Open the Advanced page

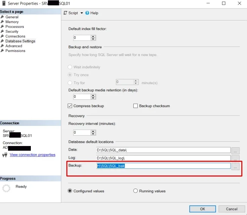14,46
